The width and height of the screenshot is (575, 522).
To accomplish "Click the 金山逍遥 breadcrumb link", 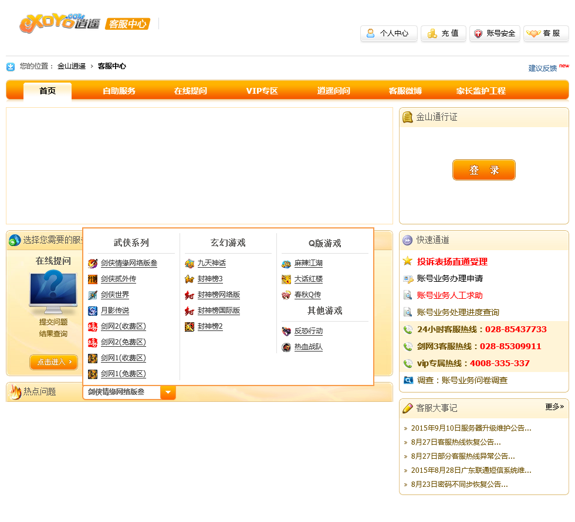I will click(x=72, y=66).
